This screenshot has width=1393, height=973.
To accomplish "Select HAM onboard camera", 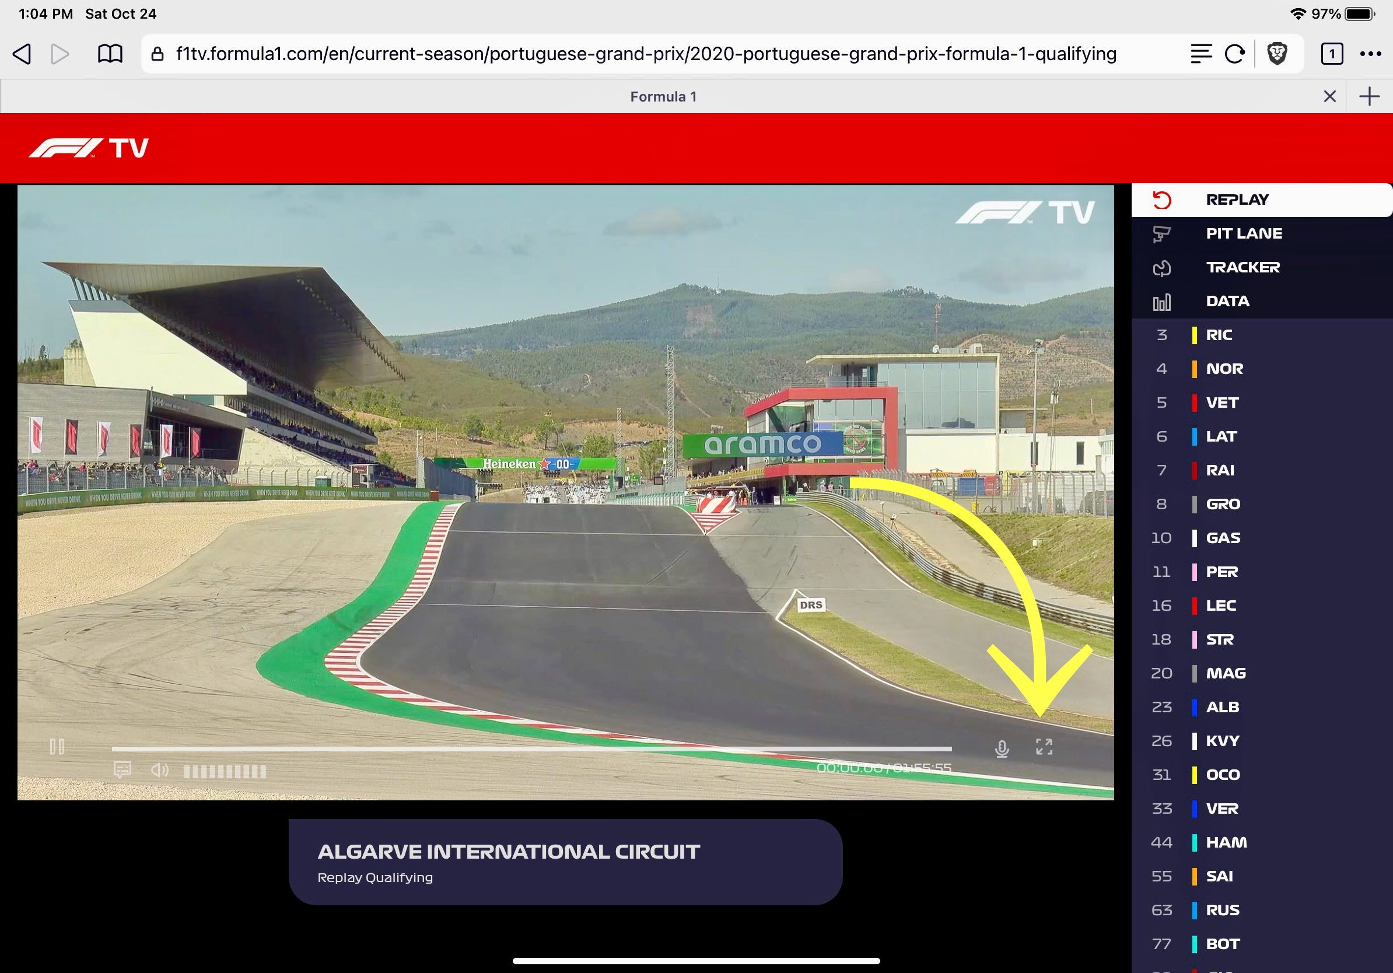I will [x=1262, y=842].
